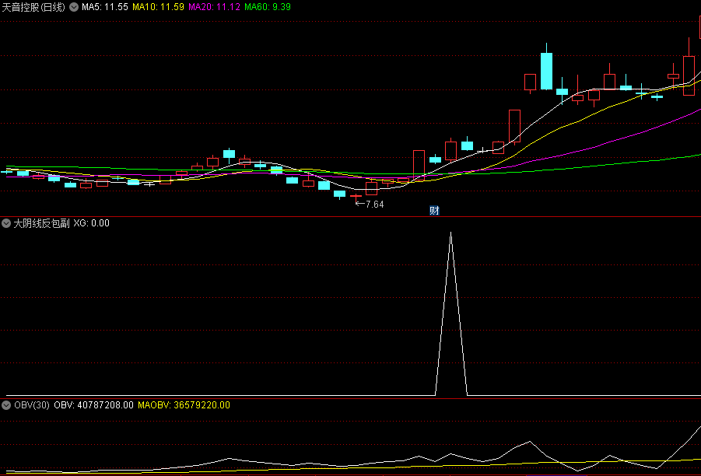Select the lowest candlestick marked 7.64
Image resolution: width=701 pixels, height=476 pixels.
(x=356, y=197)
